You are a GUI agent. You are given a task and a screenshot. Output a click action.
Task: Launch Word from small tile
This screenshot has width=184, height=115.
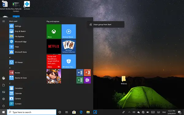80,72
